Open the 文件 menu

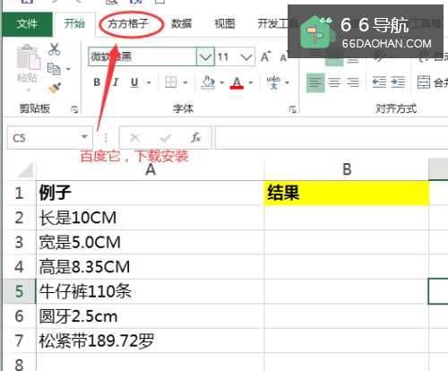27,23
